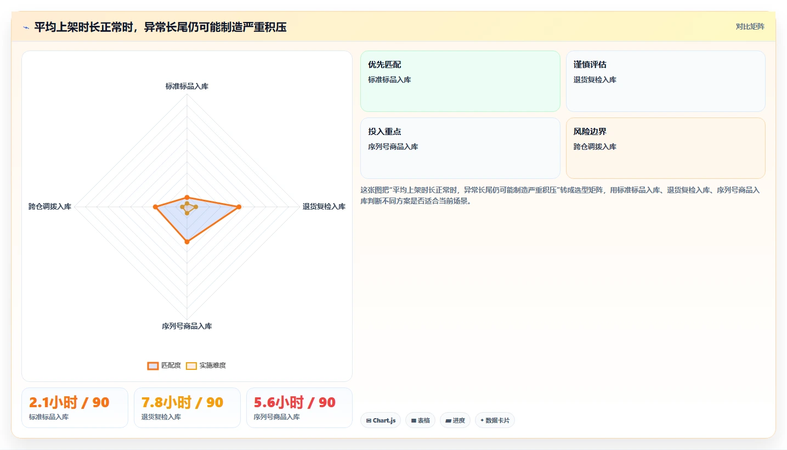Click the 退货复检入库 radar axis label
787x450 pixels.
[324, 206]
